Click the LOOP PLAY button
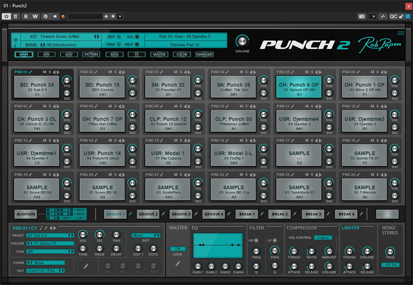This screenshot has height=285, width=413. 387,214
